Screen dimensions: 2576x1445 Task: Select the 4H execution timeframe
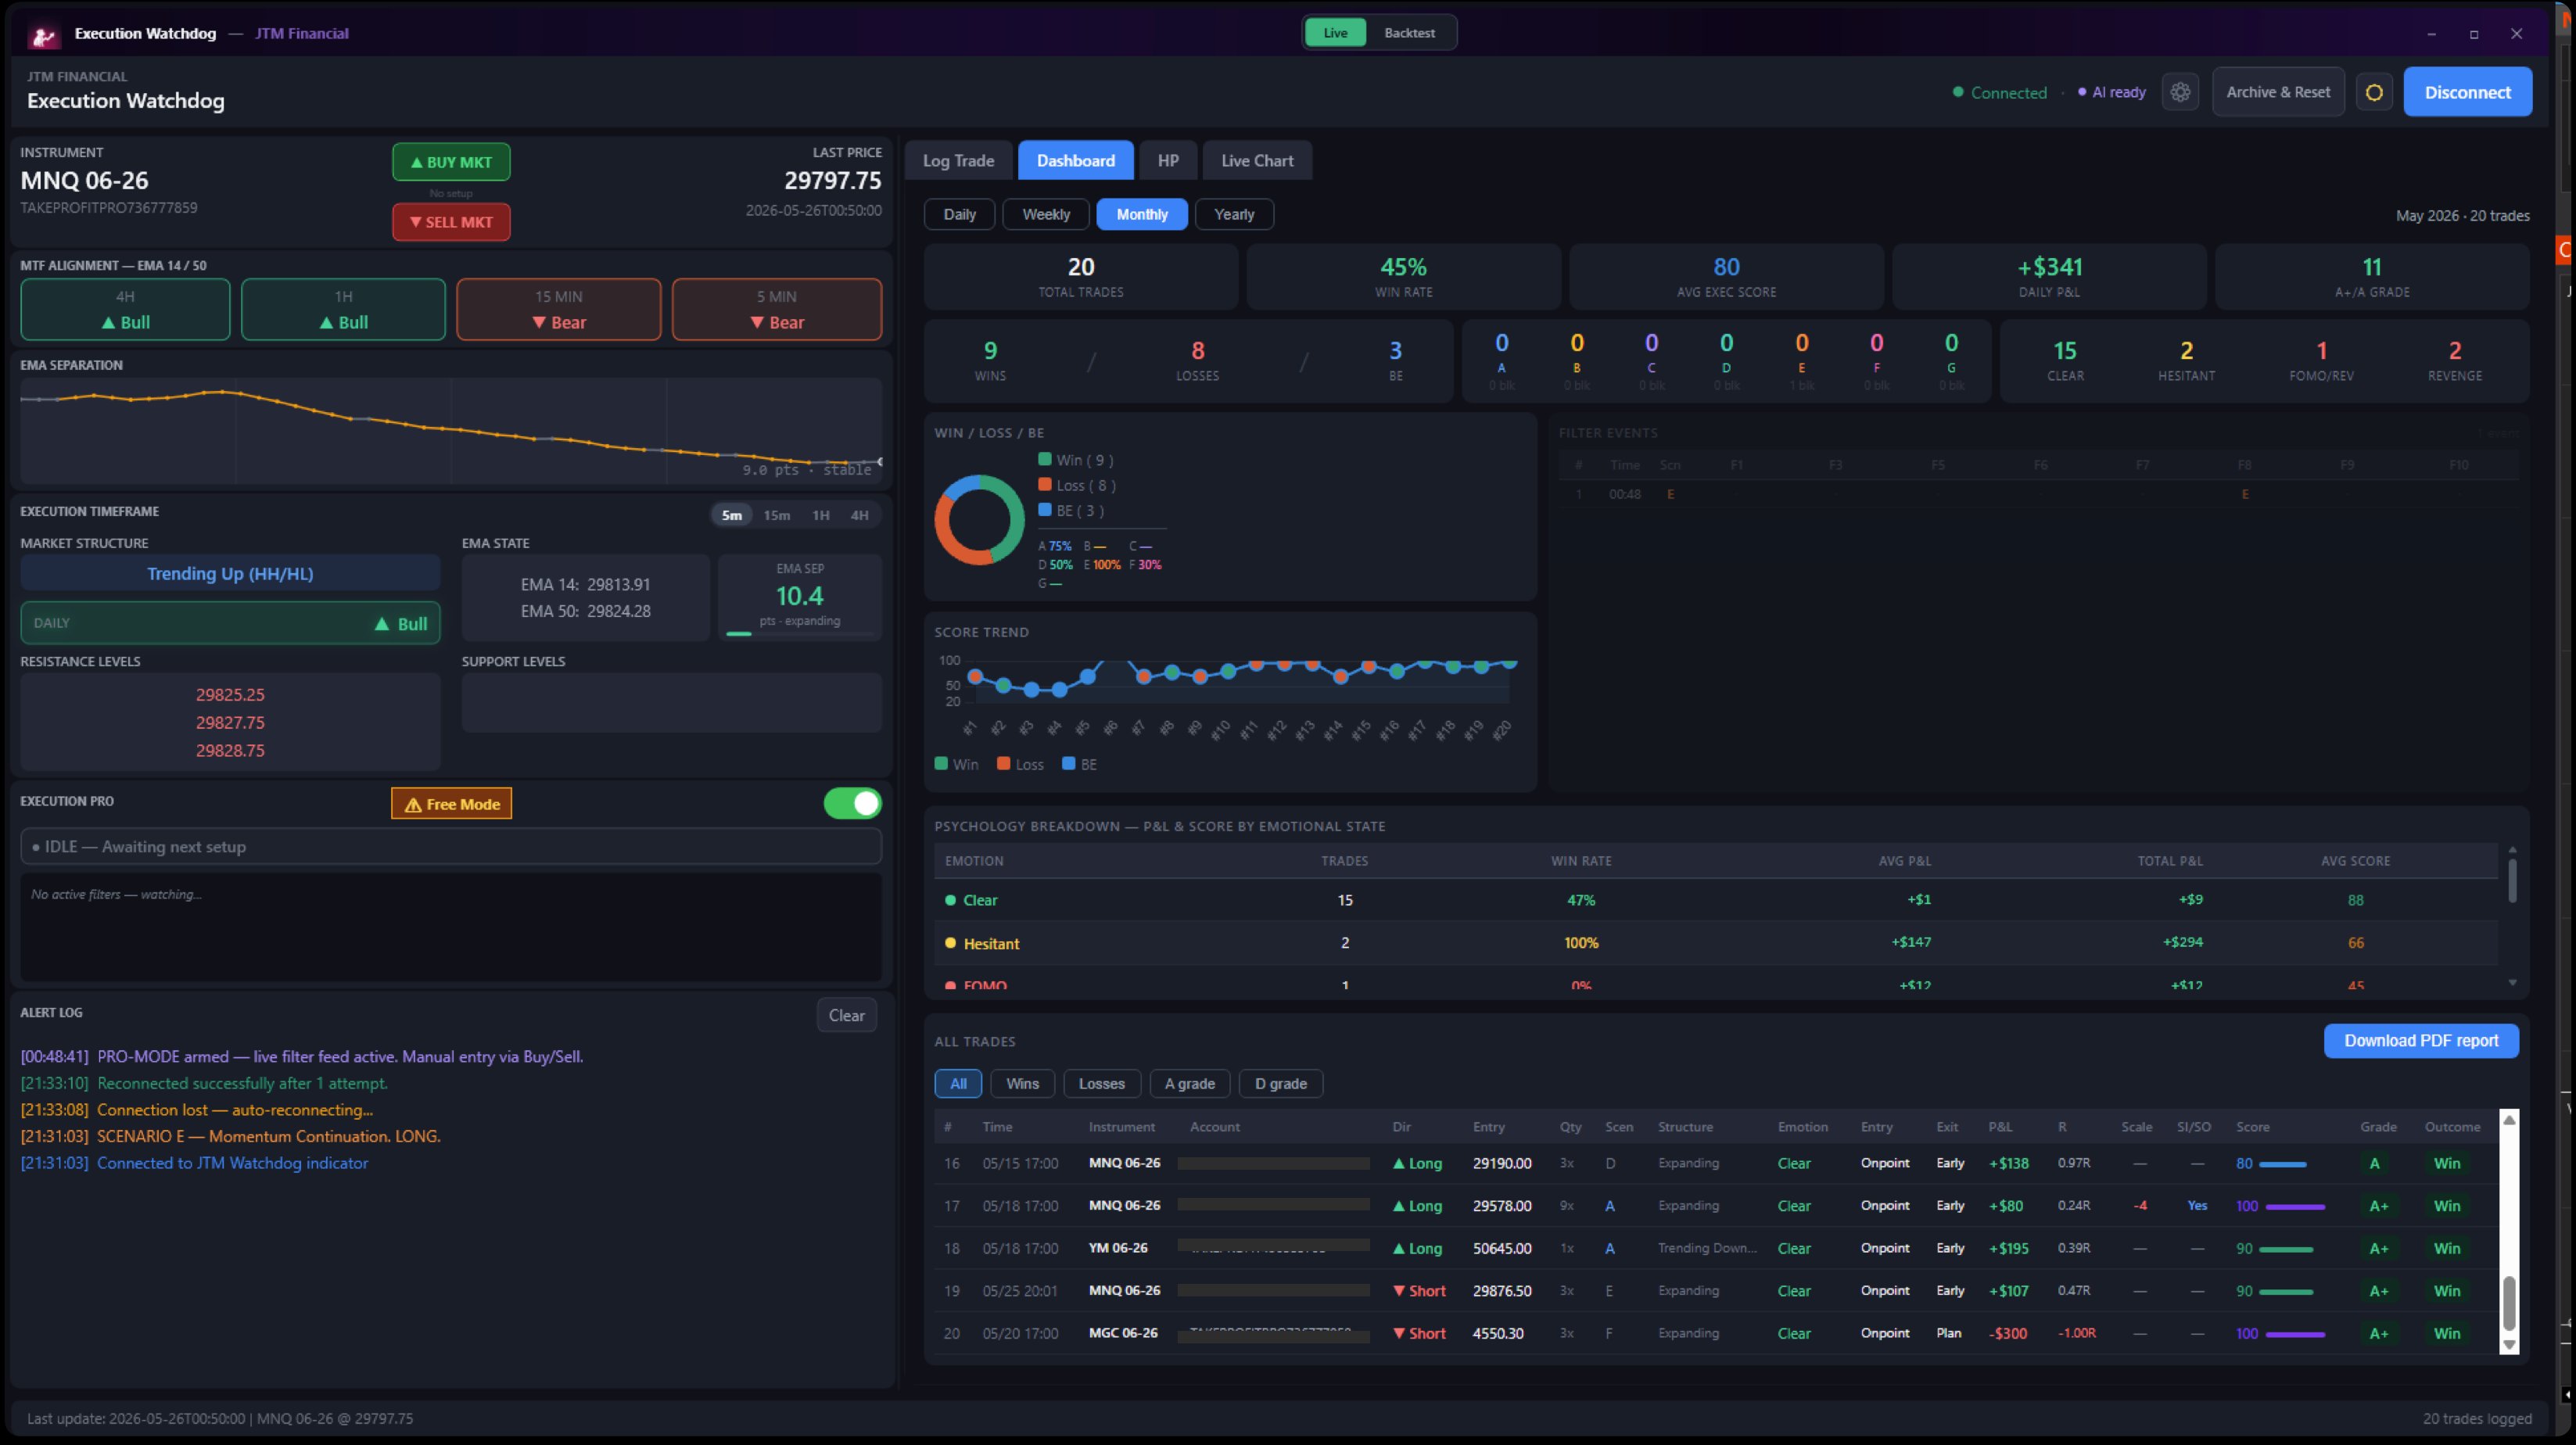pyautogui.click(x=859, y=515)
